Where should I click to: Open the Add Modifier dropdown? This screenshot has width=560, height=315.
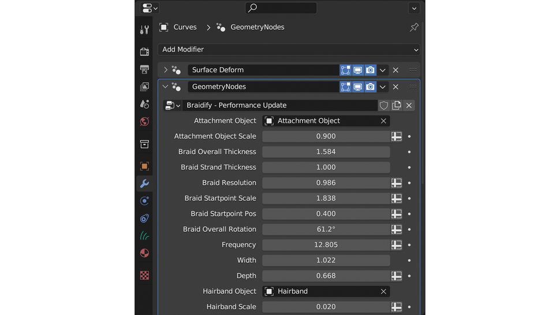pos(289,50)
